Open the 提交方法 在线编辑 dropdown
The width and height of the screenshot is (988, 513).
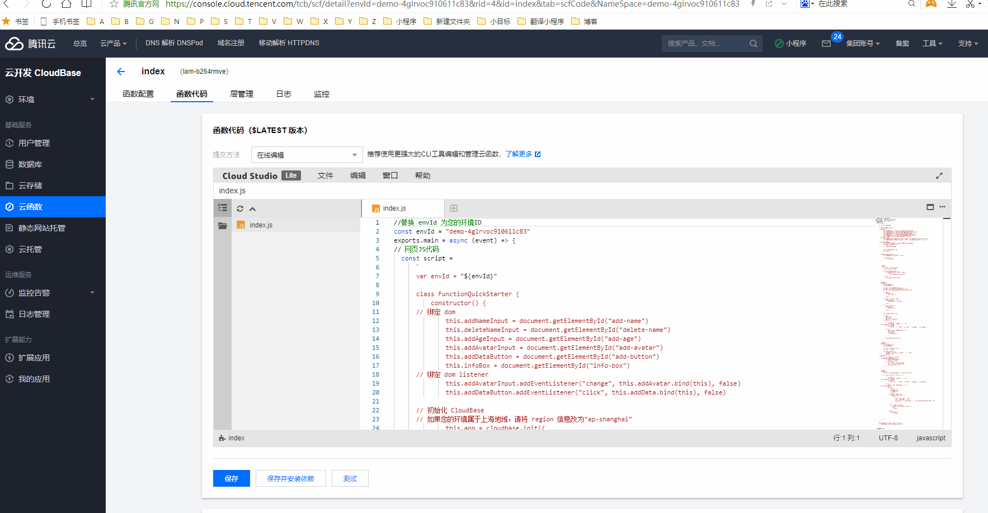[x=307, y=155]
